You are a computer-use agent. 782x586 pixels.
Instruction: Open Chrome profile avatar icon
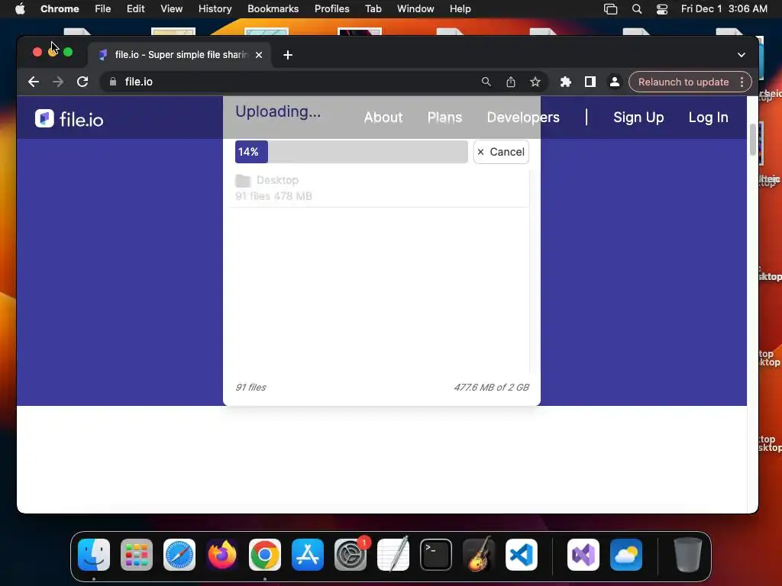pyautogui.click(x=615, y=82)
